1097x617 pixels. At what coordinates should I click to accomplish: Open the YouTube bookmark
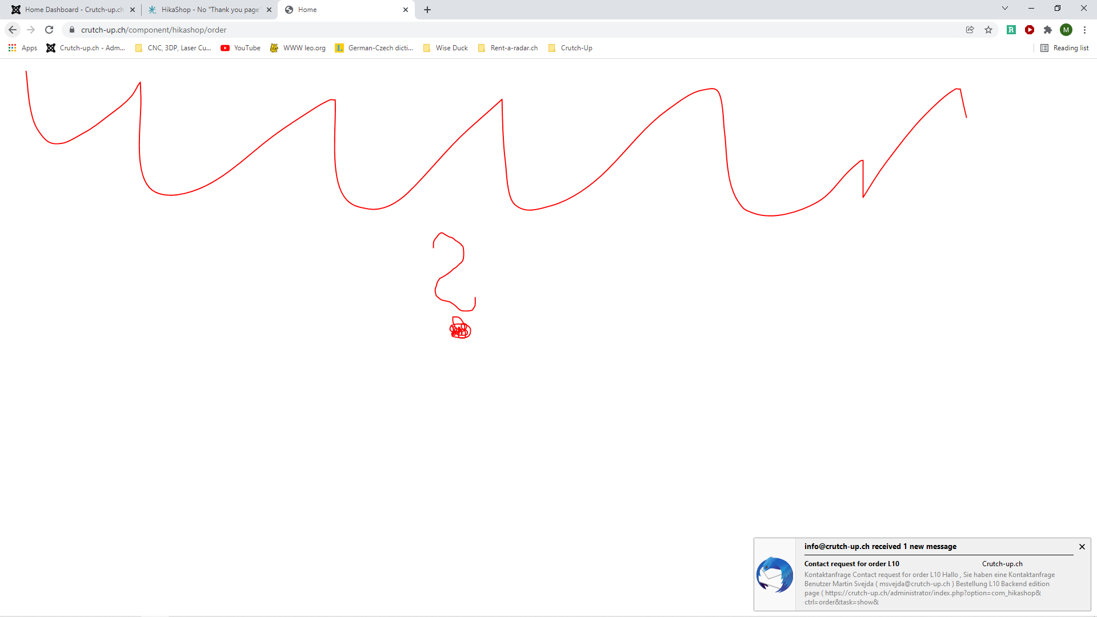point(241,48)
